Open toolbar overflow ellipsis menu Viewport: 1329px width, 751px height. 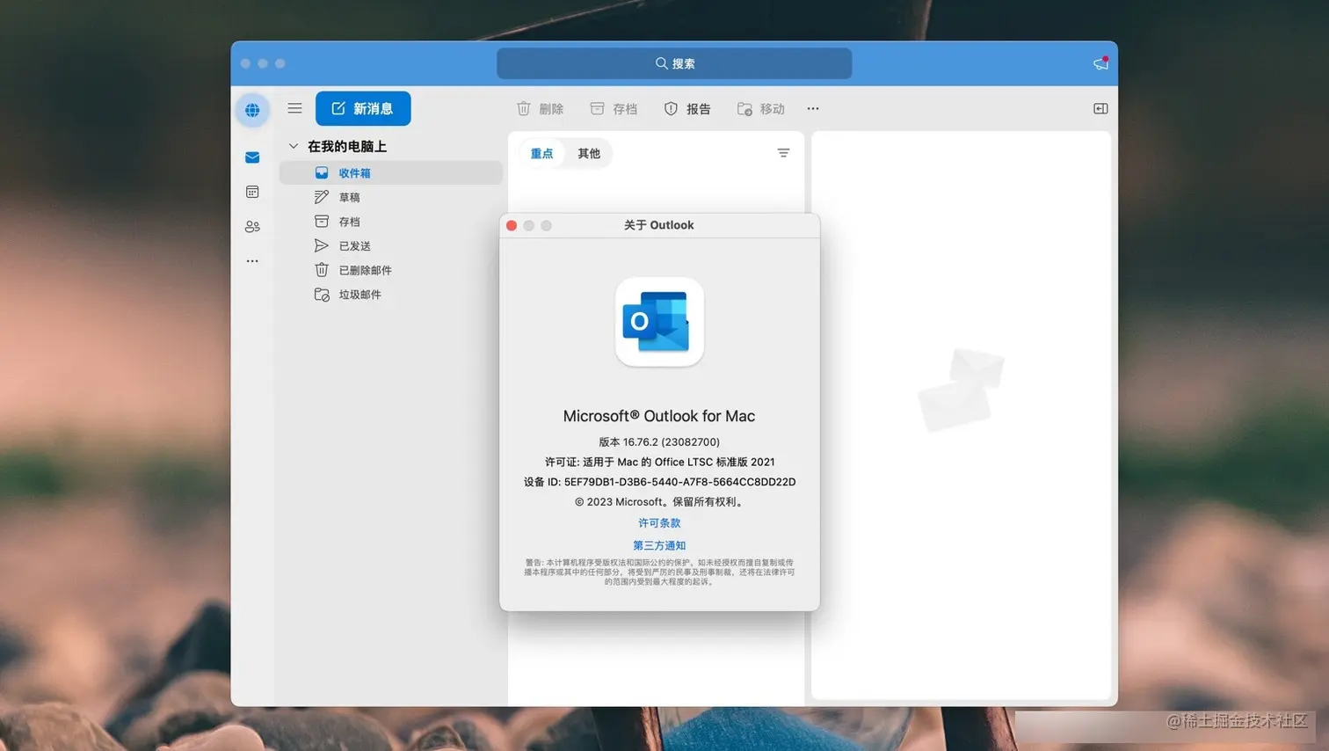(x=813, y=108)
